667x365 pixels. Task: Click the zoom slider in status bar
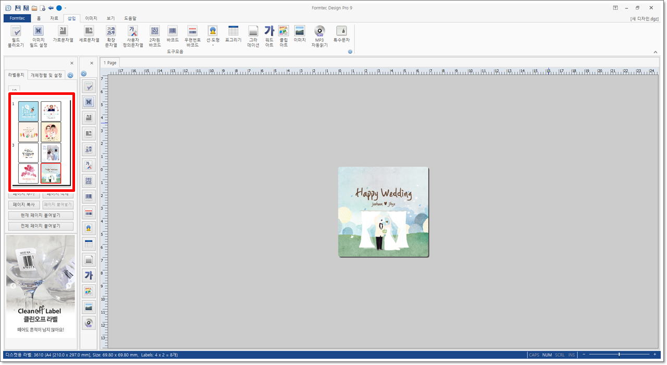pos(619,355)
